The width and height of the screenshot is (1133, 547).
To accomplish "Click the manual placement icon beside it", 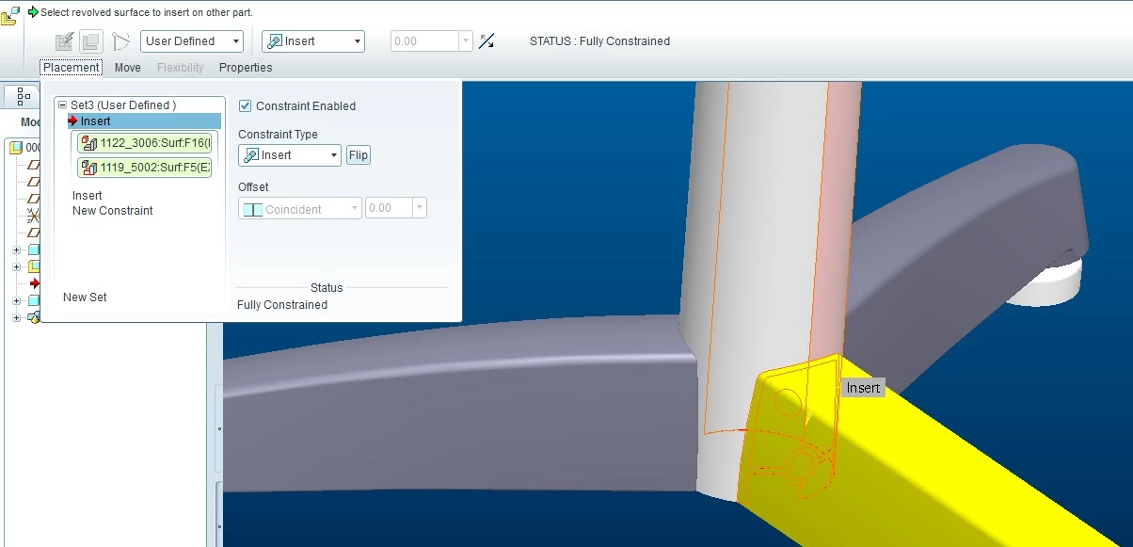I will [90, 41].
